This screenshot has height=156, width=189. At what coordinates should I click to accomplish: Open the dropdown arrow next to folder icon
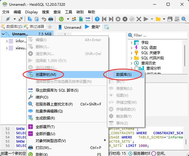(x=164, y=19)
